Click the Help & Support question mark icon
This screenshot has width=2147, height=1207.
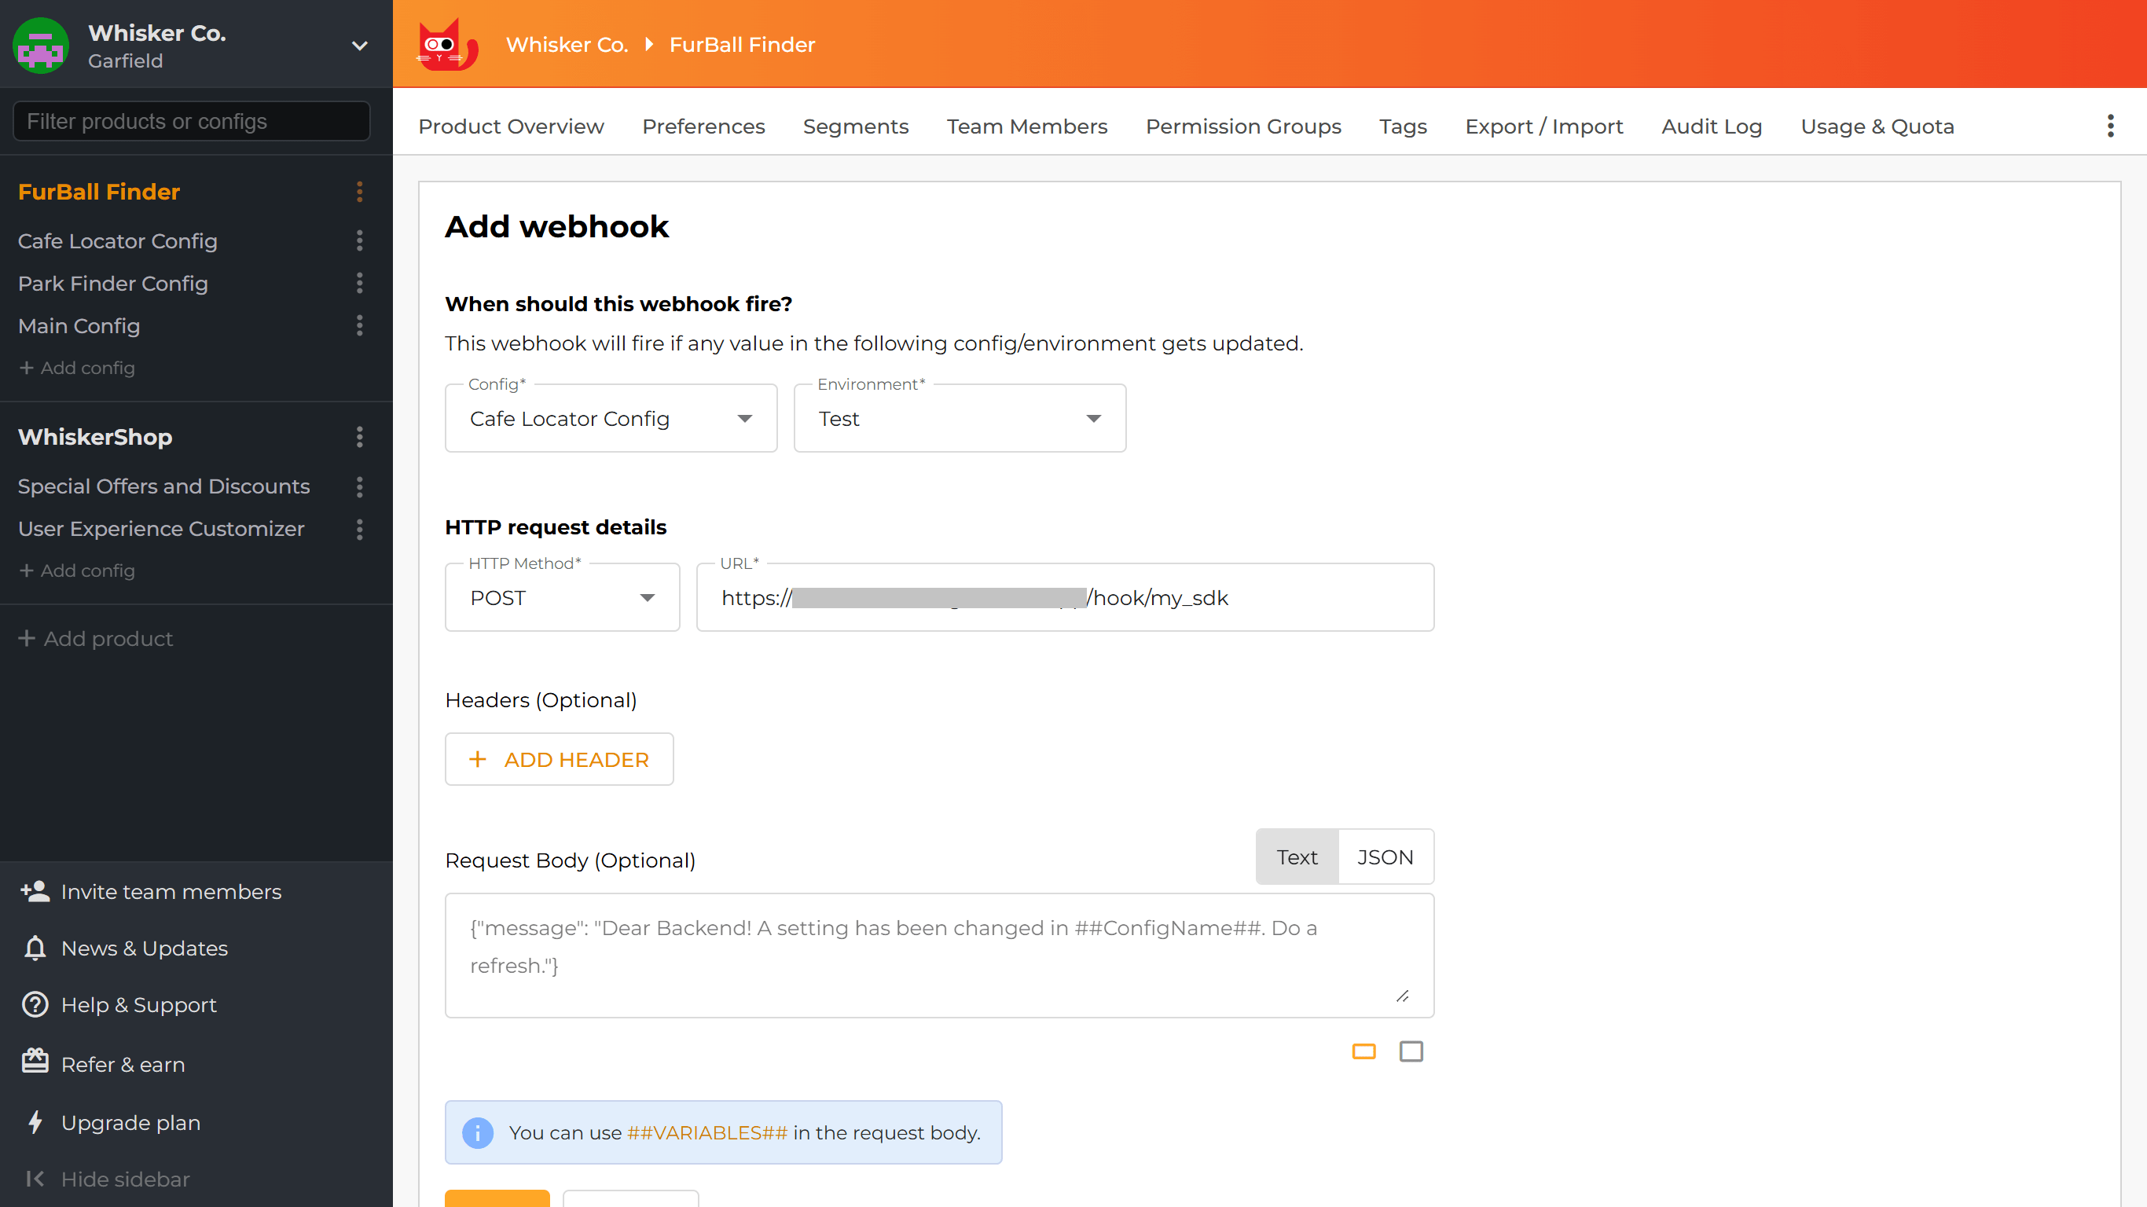(x=34, y=1004)
